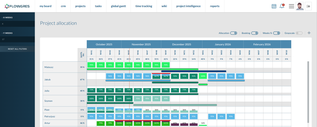Click the logout arrow icon
The height and width of the screenshot is (127, 317).
pyautogui.click(x=308, y=6)
